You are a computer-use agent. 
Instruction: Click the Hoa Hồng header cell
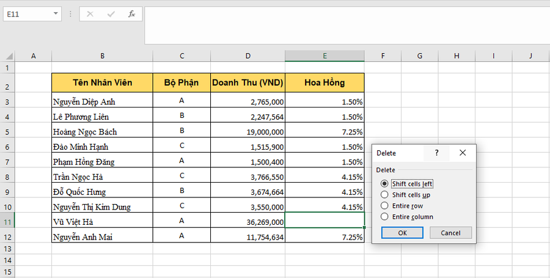coord(325,82)
